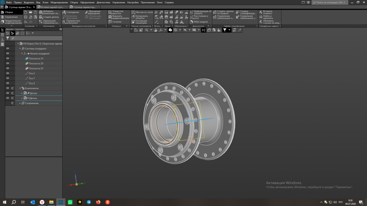Open a file with the folder icon

(x=31, y=12)
